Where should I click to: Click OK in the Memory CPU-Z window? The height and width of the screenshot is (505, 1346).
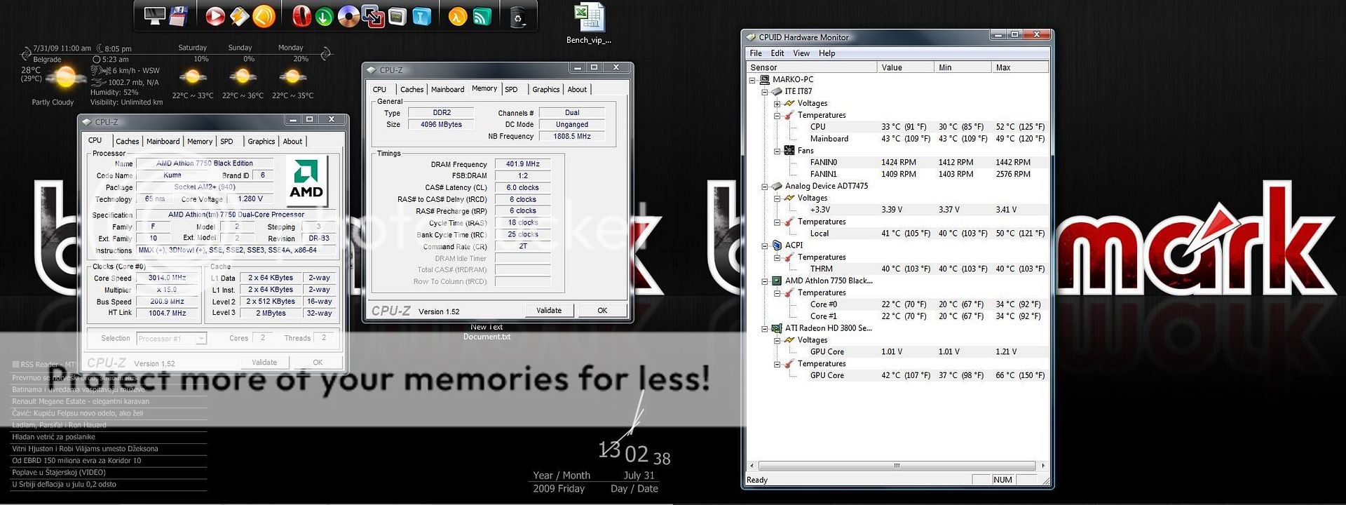tap(602, 310)
